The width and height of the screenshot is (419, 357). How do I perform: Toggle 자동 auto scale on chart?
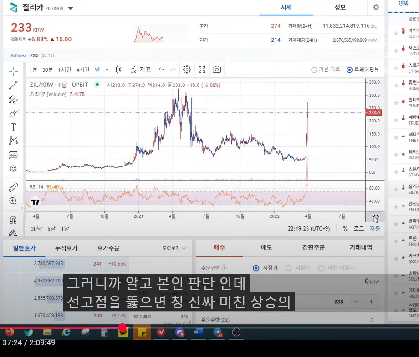tap(375, 229)
